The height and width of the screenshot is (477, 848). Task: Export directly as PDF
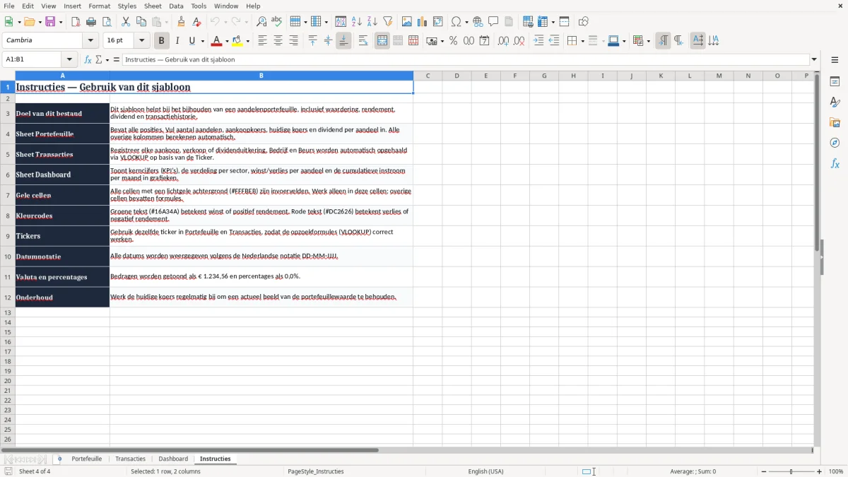[x=76, y=22]
